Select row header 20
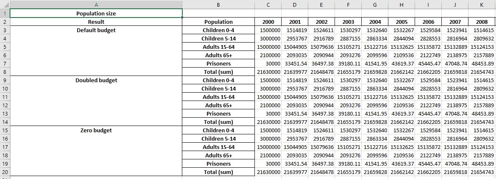The image size is (496, 179). point(5,172)
